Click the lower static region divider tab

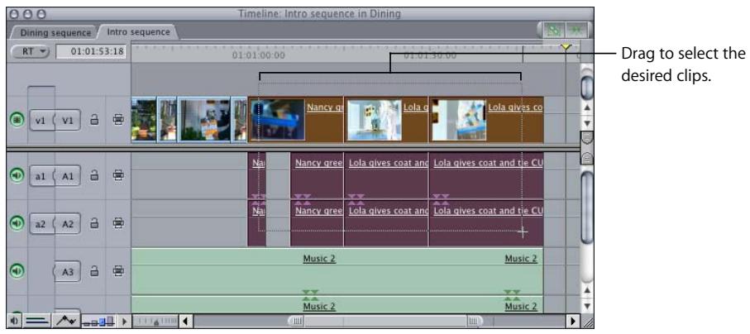(587, 157)
